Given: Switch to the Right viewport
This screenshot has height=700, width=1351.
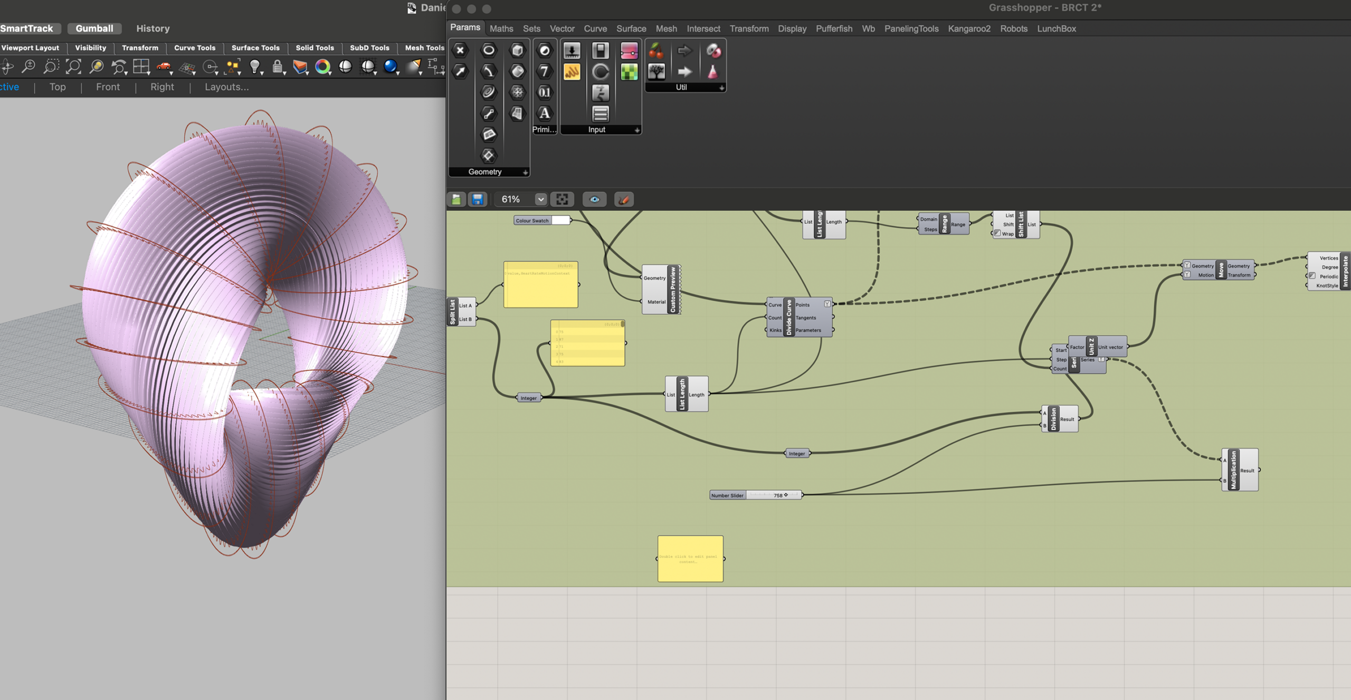Looking at the screenshot, I should pos(162,87).
